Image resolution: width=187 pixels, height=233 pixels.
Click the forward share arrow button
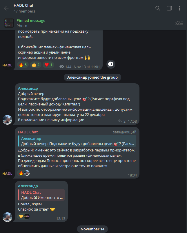point(111,64)
